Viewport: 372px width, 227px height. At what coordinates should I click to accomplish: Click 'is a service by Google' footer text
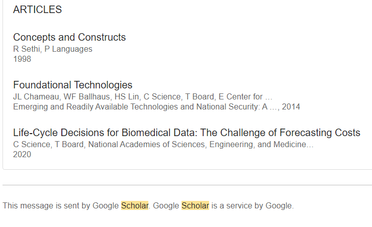(252, 206)
